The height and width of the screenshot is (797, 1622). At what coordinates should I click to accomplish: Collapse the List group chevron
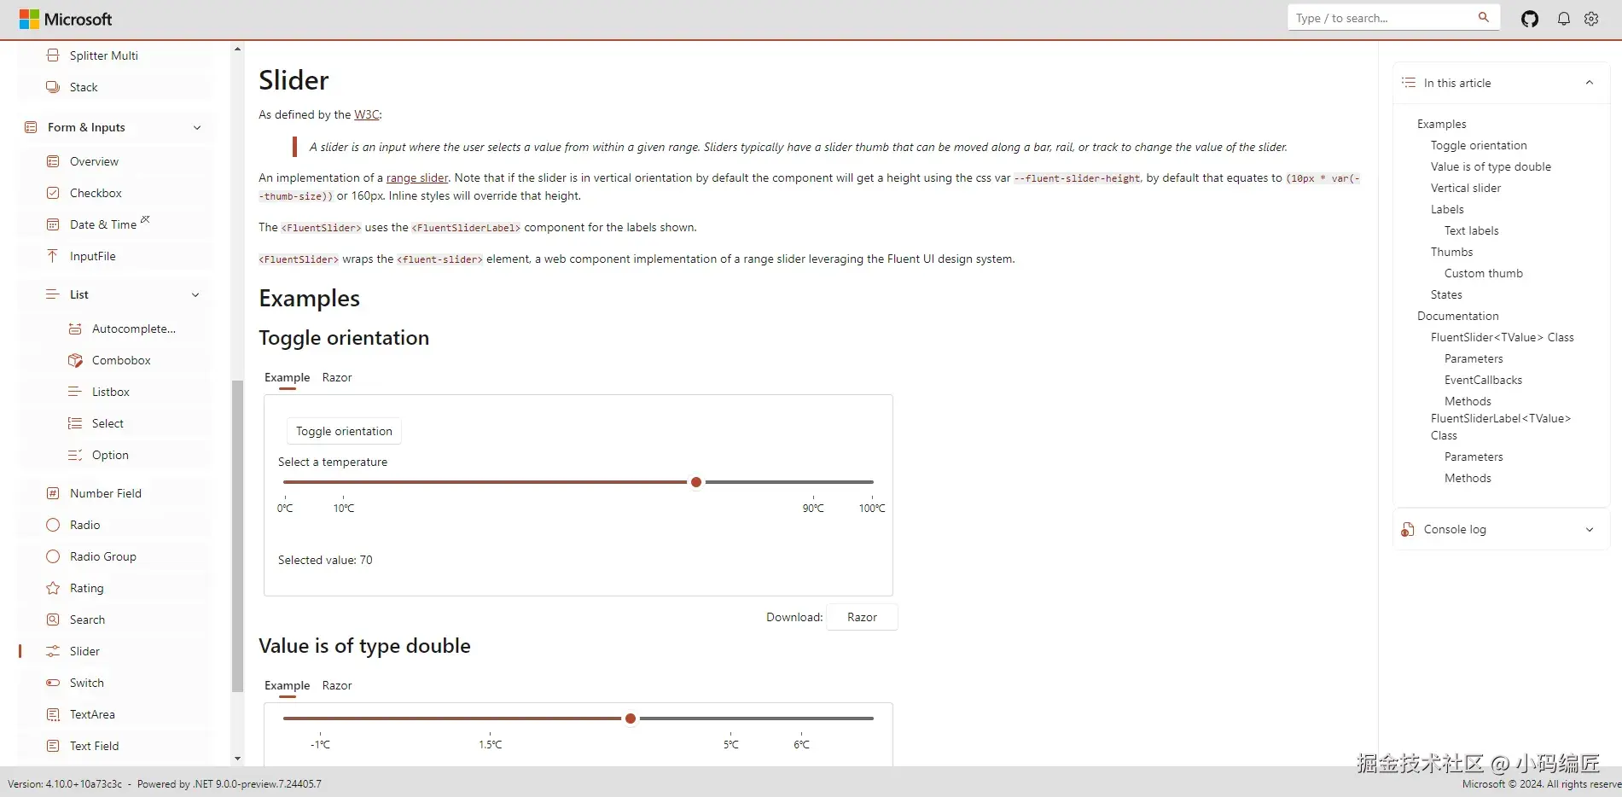pos(195,295)
